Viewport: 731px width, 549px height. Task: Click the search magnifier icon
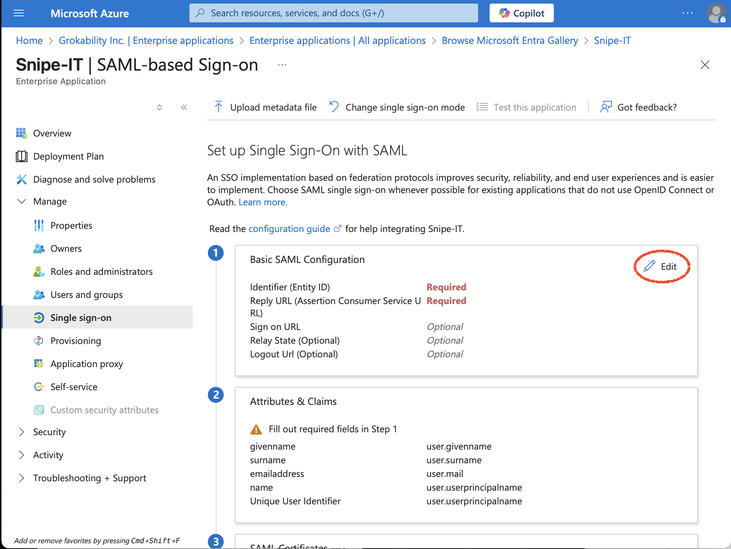click(x=200, y=13)
